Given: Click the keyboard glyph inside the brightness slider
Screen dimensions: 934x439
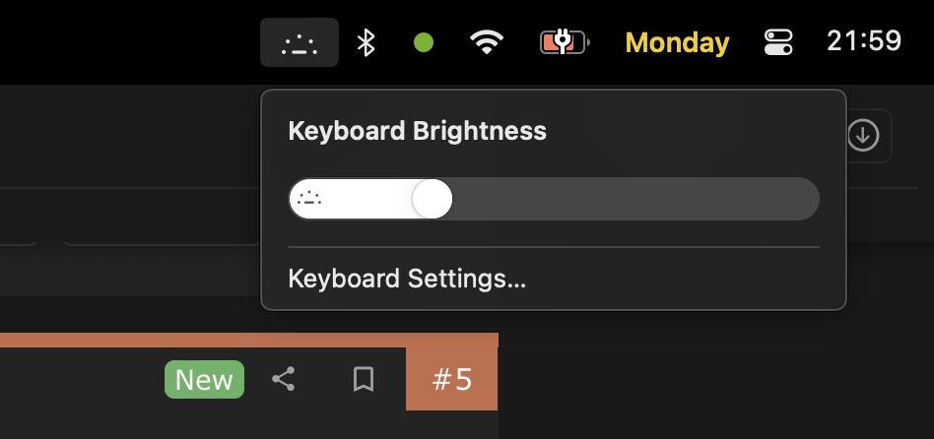Looking at the screenshot, I should 310,199.
